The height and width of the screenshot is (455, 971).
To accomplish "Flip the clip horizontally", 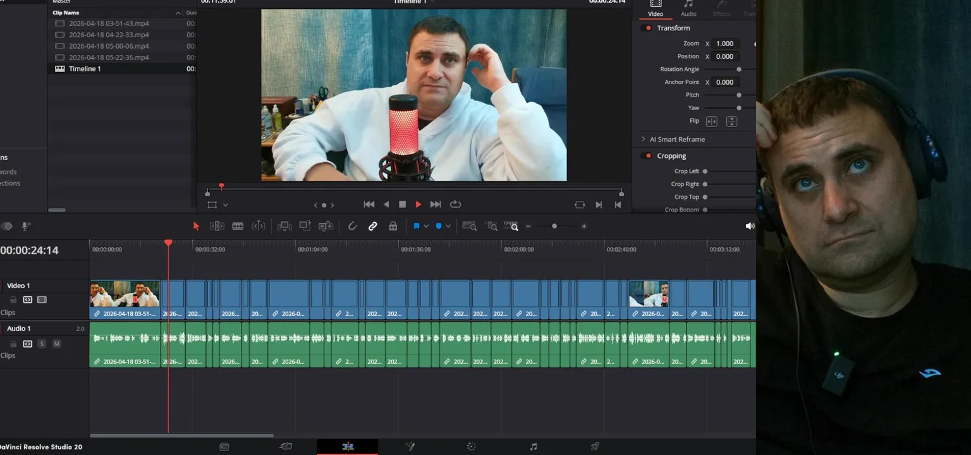I will pyautogui.click(x=712, y=121).
